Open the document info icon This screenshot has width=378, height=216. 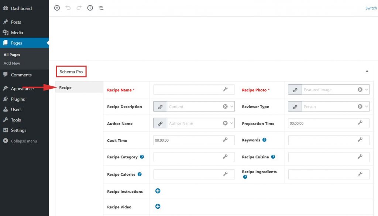coord(90,8)
